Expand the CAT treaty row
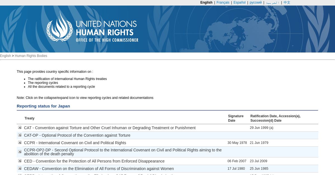The image size is (335, 175). click(20, 127)
